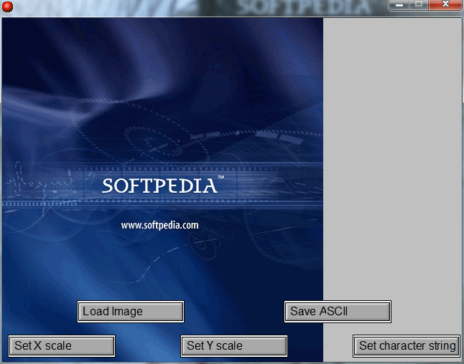The height and width of the screenshot is (364, 464).
Task: Select Set character string button
Action: pos(407,345)
